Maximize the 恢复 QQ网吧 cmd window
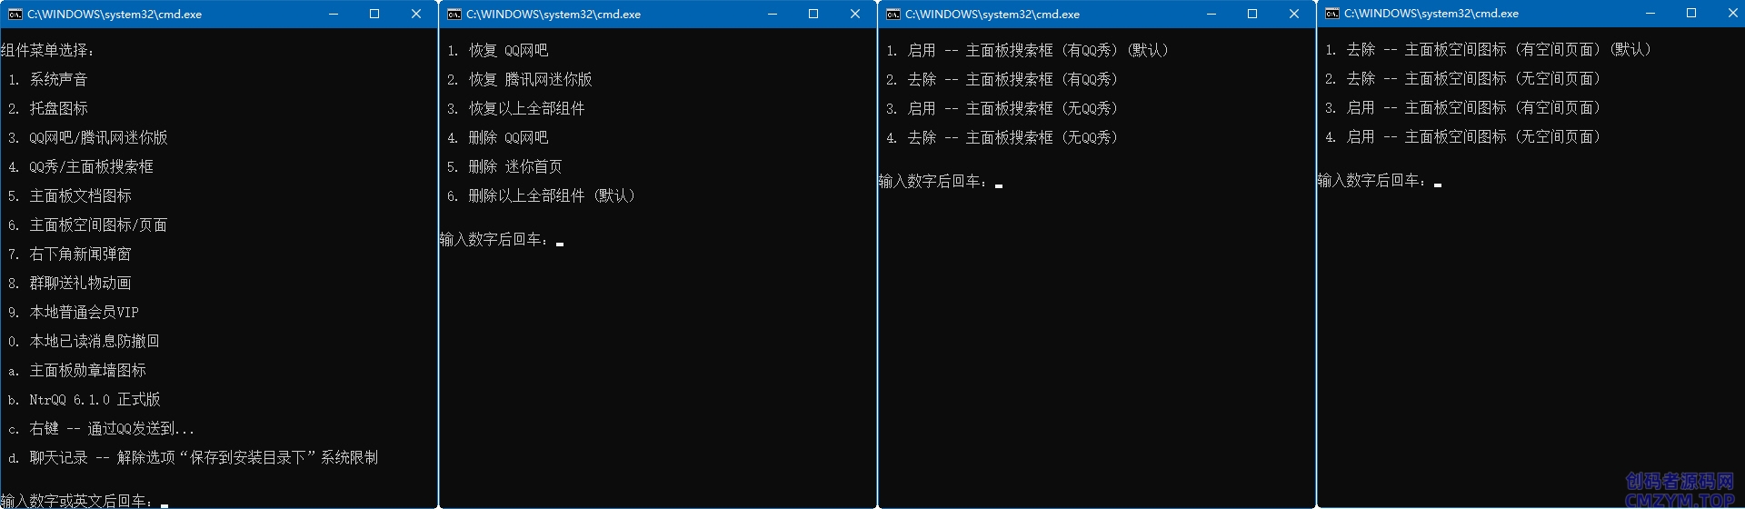 [813, 15]
